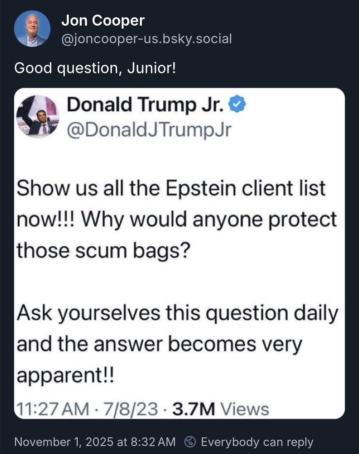Screen dimensions: 359x454
Task: Click the 3.7M Views count
Action: [x=220, y=409]
